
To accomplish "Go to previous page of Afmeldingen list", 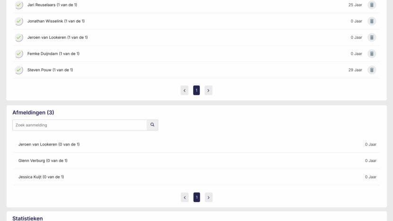I will 185,197.
